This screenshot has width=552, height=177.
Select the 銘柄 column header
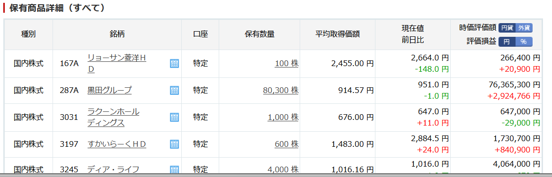click(117, 34)
